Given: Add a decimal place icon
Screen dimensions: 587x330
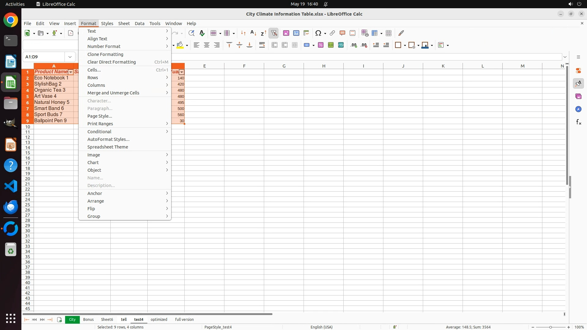Looking at the screenshot, I should click(354, 45).
